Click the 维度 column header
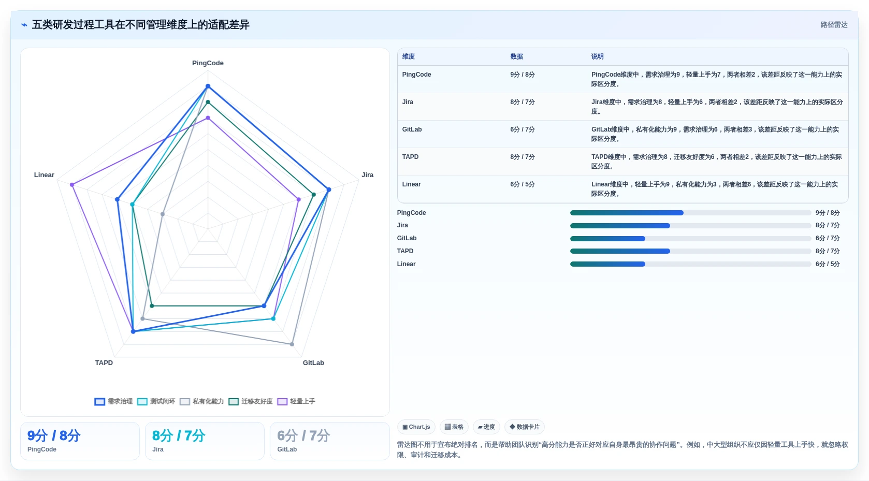This screenshot has height=481, width=869. (x=409, y=56)
